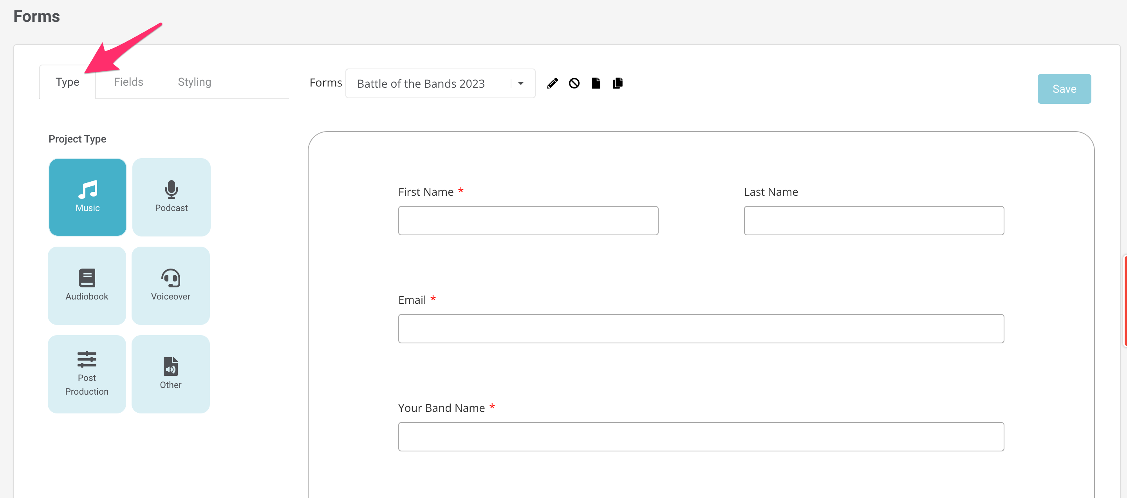Screen dimensions: 1127x498
Task: Select the Music project type tile
Action: pos(87,197)
